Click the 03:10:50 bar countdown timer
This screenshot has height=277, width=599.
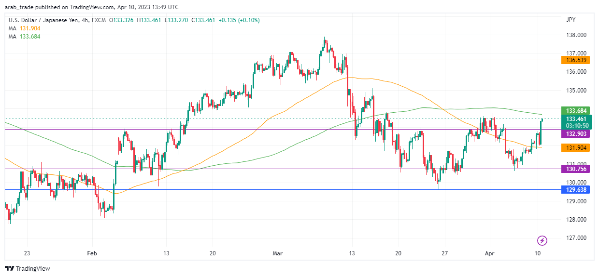[x=576, y=125]
